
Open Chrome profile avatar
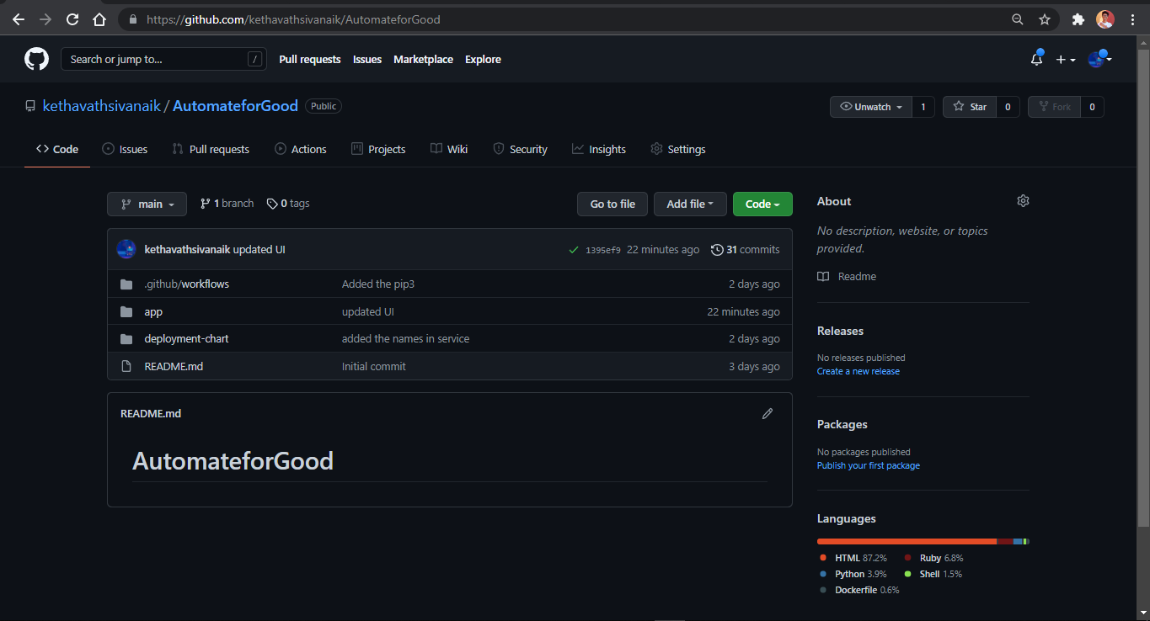[1105, 19]
